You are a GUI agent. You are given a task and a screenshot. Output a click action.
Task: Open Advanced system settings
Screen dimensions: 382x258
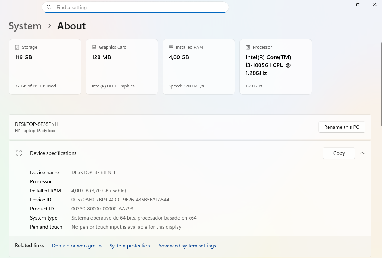coord(187,246)
